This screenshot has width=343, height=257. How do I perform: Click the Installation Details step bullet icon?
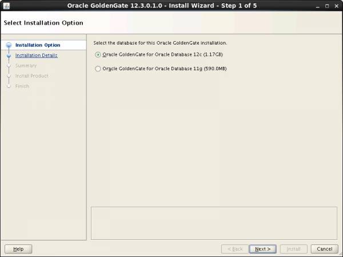click(x=9, y=56)
